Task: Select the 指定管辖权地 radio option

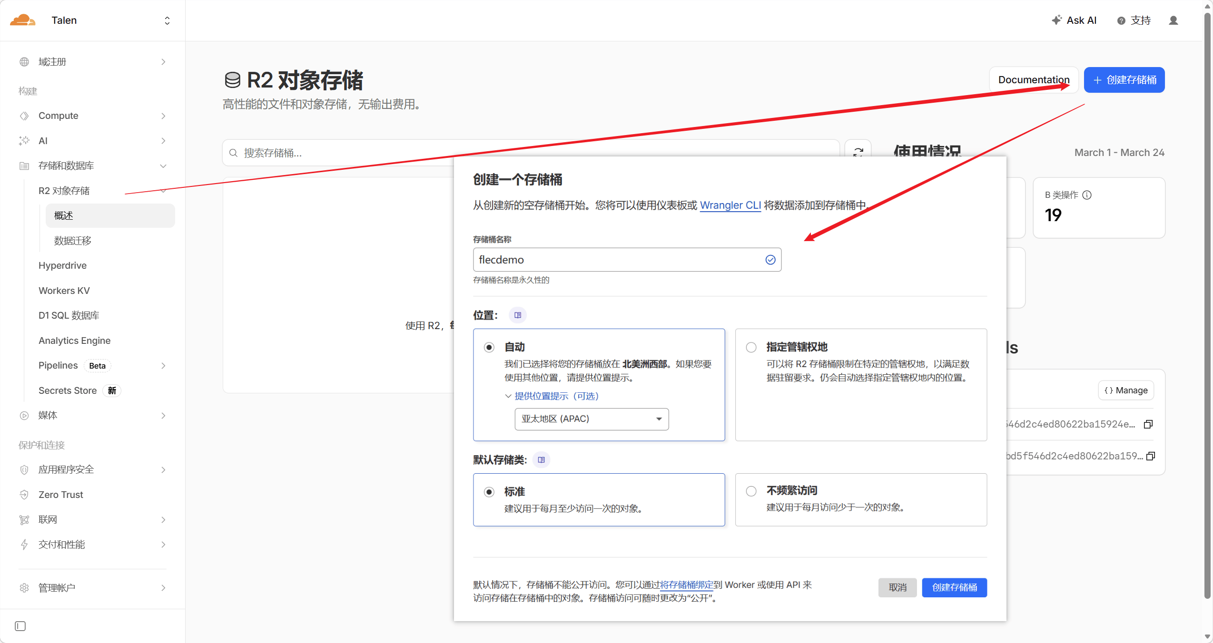Action: point(751,348)
